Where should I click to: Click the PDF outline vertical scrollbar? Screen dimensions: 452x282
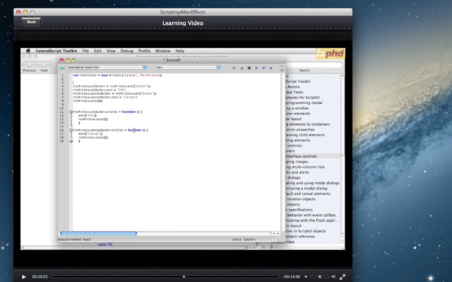342,115
